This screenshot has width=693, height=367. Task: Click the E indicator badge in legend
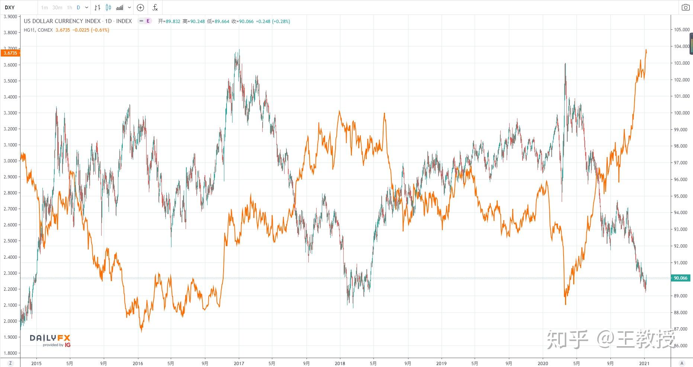point(148,21)
